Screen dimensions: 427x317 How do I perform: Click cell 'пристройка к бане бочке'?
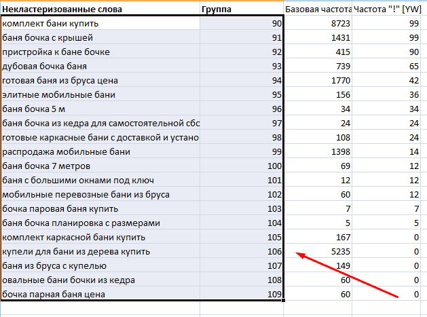(x=100, y=52)
